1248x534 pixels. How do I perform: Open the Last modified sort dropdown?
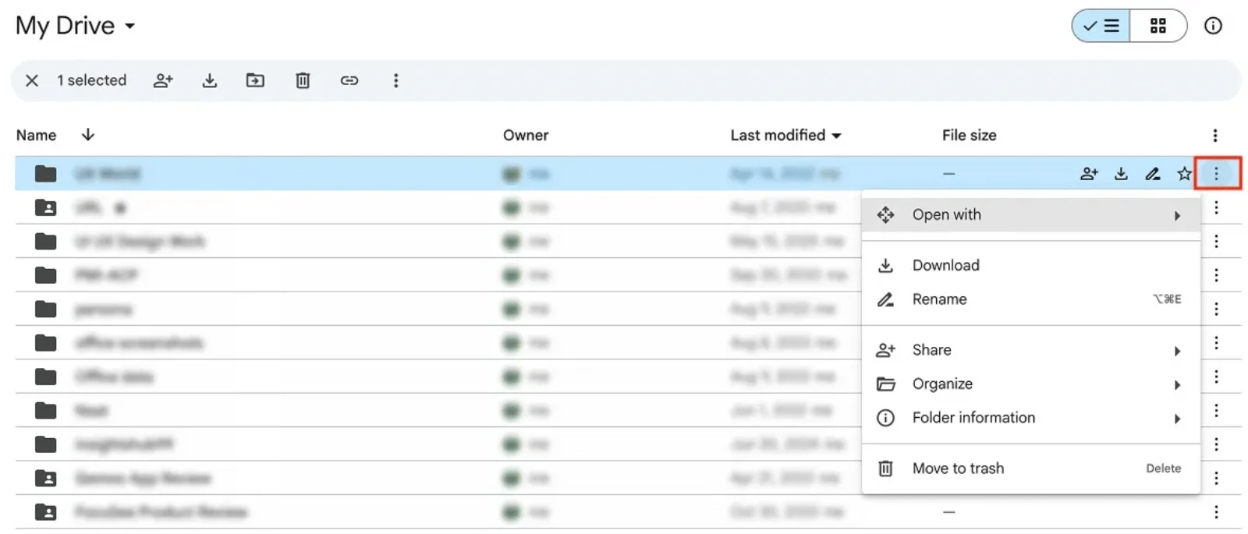(x=785, y=135)
